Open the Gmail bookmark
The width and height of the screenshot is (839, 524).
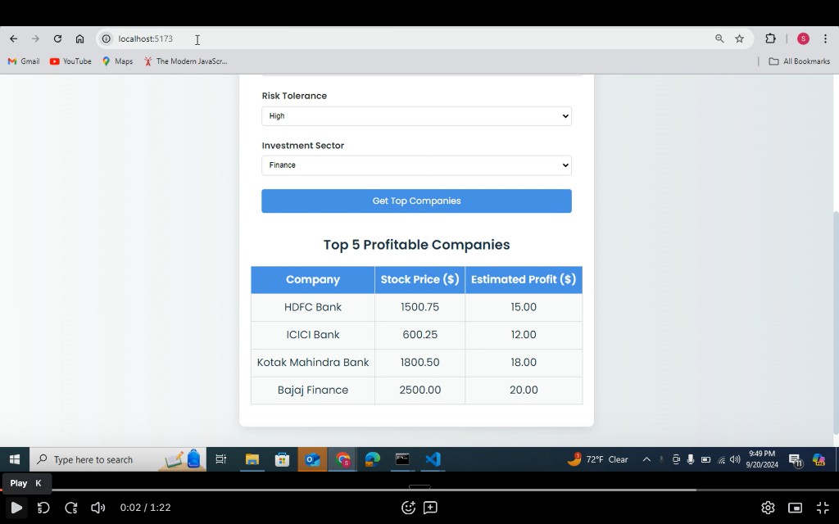tap(24, 61)
